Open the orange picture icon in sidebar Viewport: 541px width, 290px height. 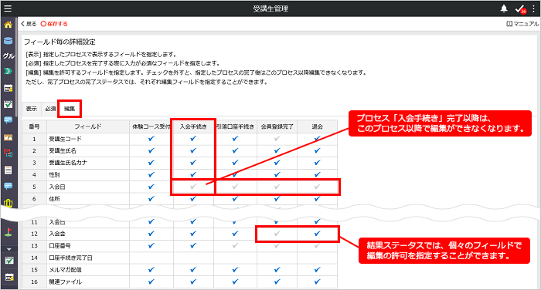pos(8,137)
